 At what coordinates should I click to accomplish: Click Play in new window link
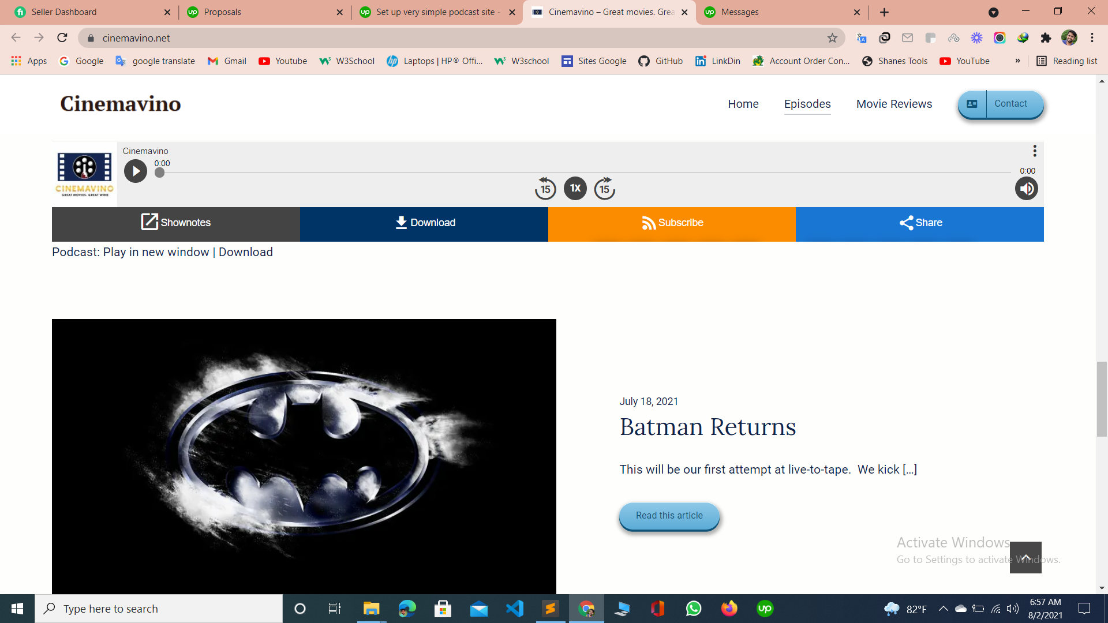click(x=156, y=252)
